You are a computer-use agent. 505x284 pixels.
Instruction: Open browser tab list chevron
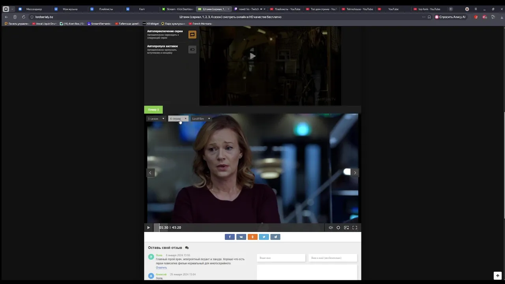click(x=12, y=9)
